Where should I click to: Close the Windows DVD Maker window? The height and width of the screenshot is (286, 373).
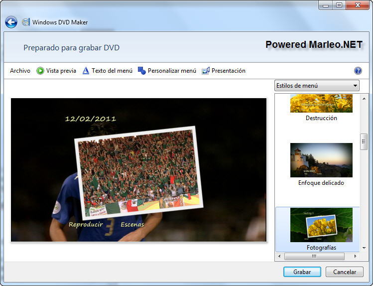click(358, 5)
